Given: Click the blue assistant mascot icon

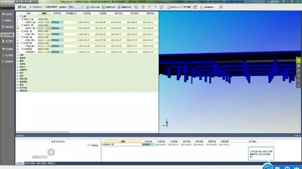Looking at the screenshot, I should pos(268,166).
